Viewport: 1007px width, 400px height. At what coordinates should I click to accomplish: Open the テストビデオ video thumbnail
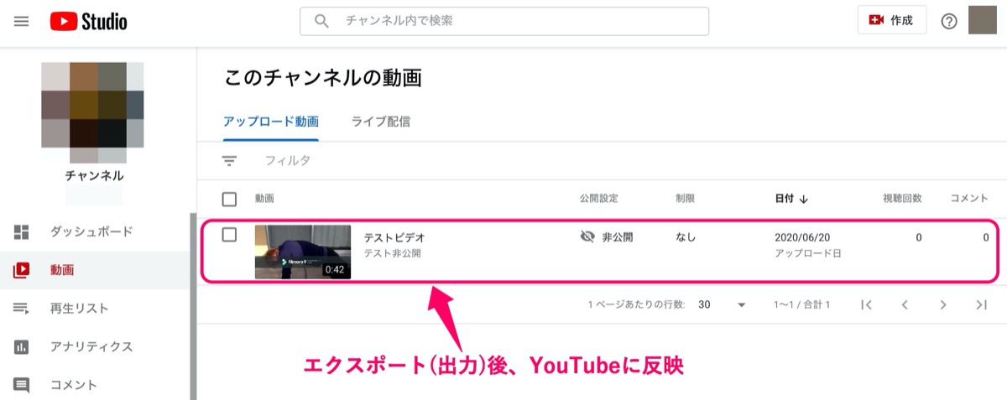click(303, 252)
